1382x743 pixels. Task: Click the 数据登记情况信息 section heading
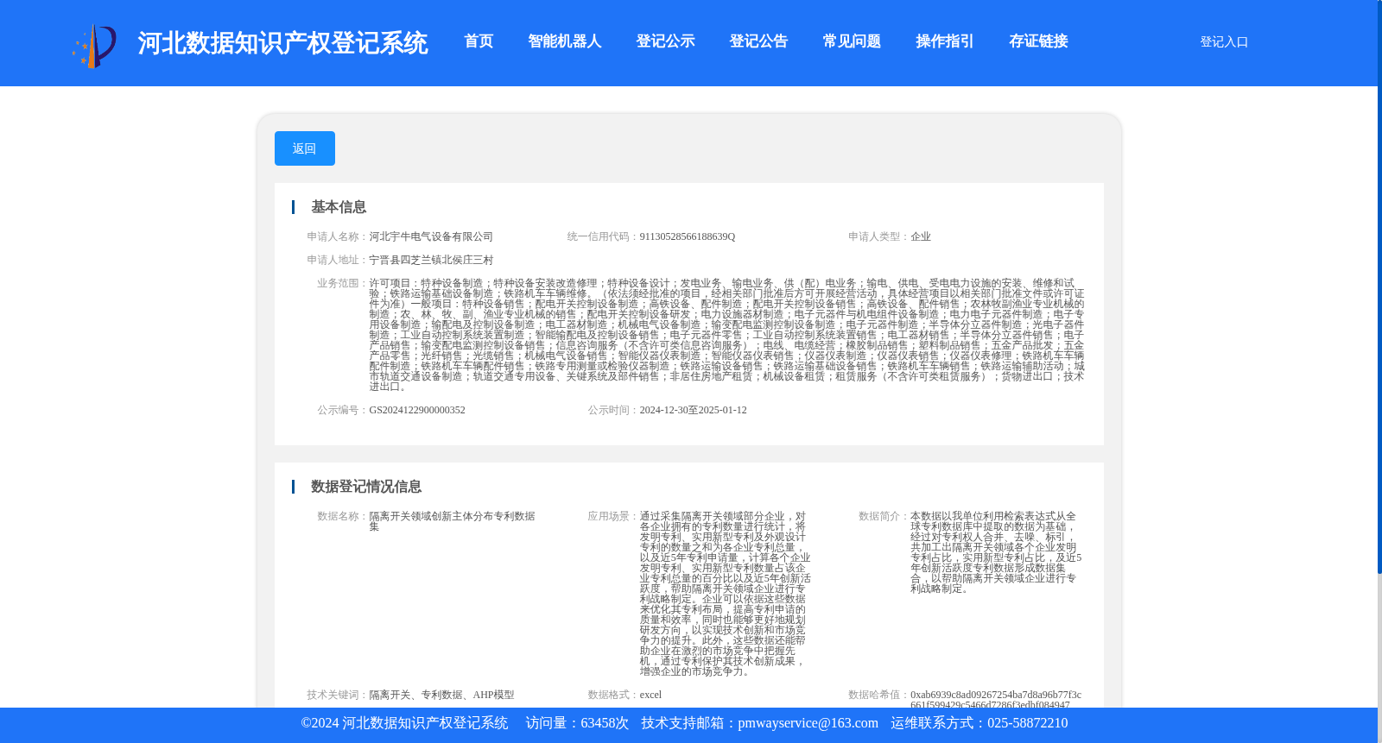366,487
